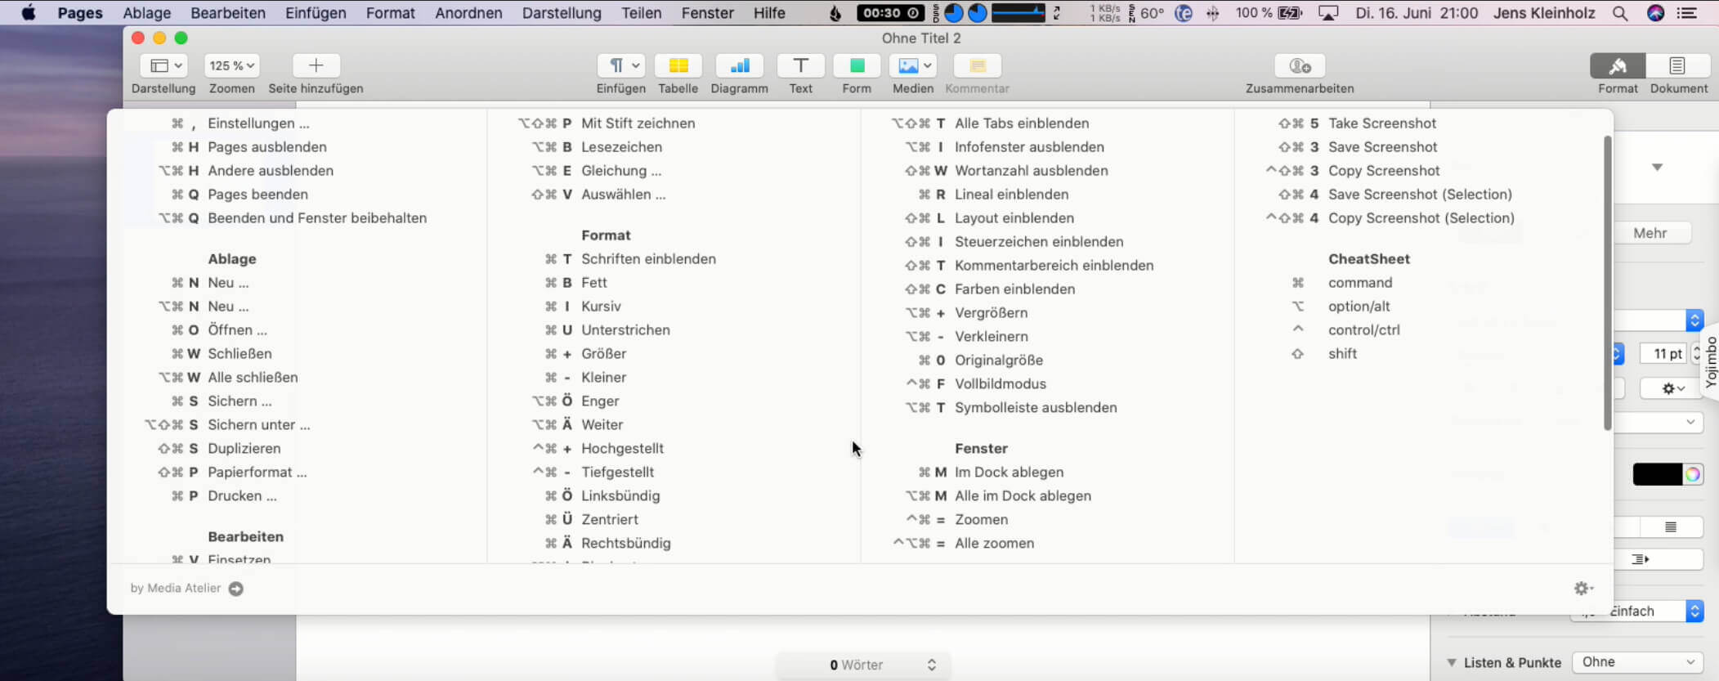This screenshot has width=1719, height=681.
Task: Insert a green Form shape
Action: (x=857, y=65)
